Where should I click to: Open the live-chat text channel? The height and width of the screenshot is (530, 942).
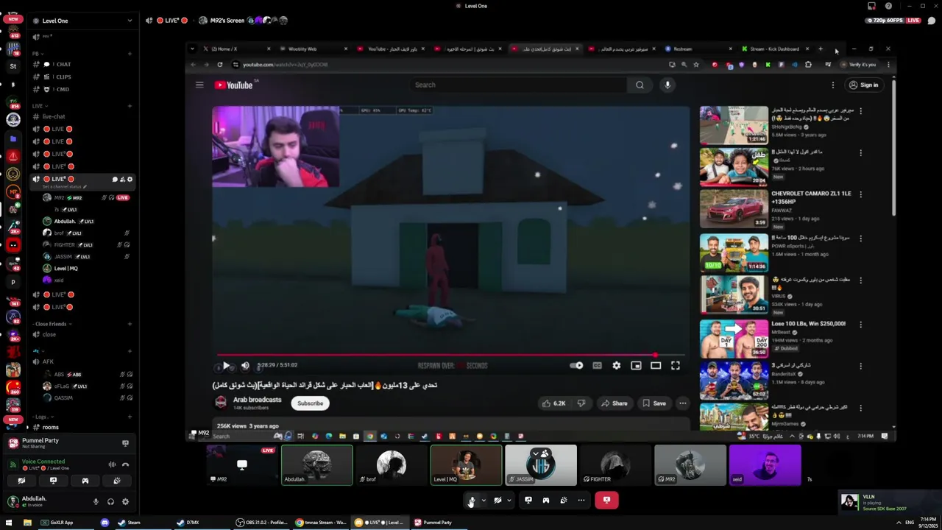[x=83, y=116]
